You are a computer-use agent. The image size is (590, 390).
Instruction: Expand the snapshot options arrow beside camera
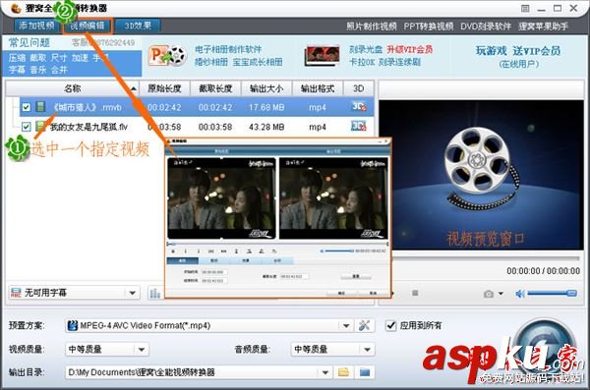[x=501, y=294]
